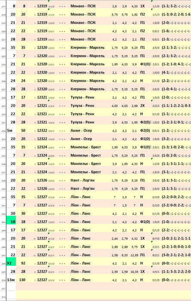Click Ліон - Ланс in row 240
Image resolution: width=191 pixels, height=301 pixels.
coord(81,197)
